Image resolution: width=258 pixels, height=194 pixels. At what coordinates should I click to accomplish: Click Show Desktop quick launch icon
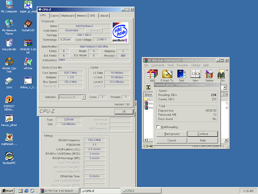[x=21, y=191]
